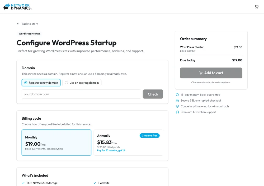Click the Check domain button

(x=153, y=94)
